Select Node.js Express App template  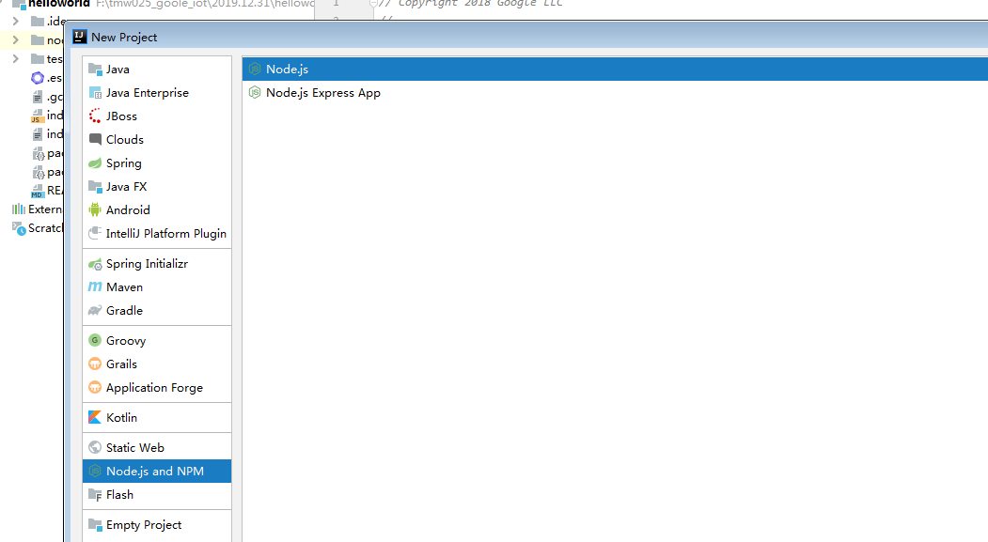point(615,93)
